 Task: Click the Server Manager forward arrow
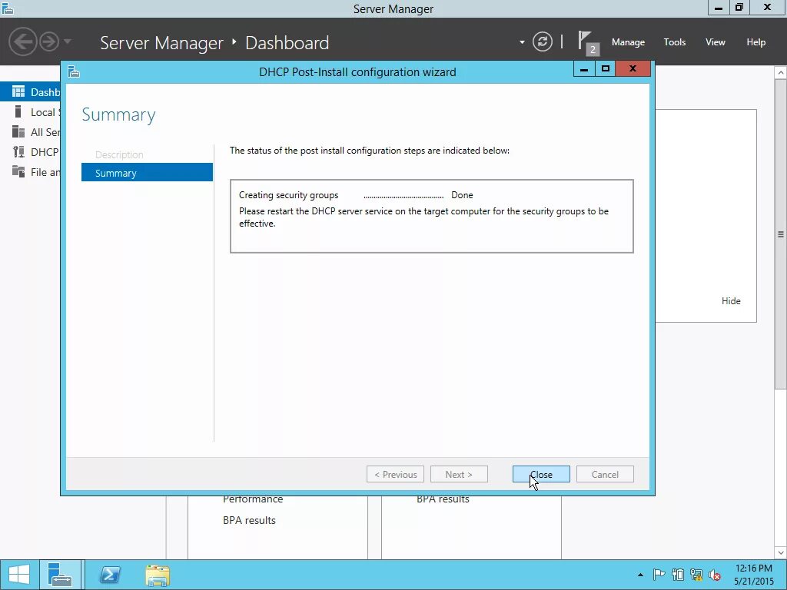49,41
